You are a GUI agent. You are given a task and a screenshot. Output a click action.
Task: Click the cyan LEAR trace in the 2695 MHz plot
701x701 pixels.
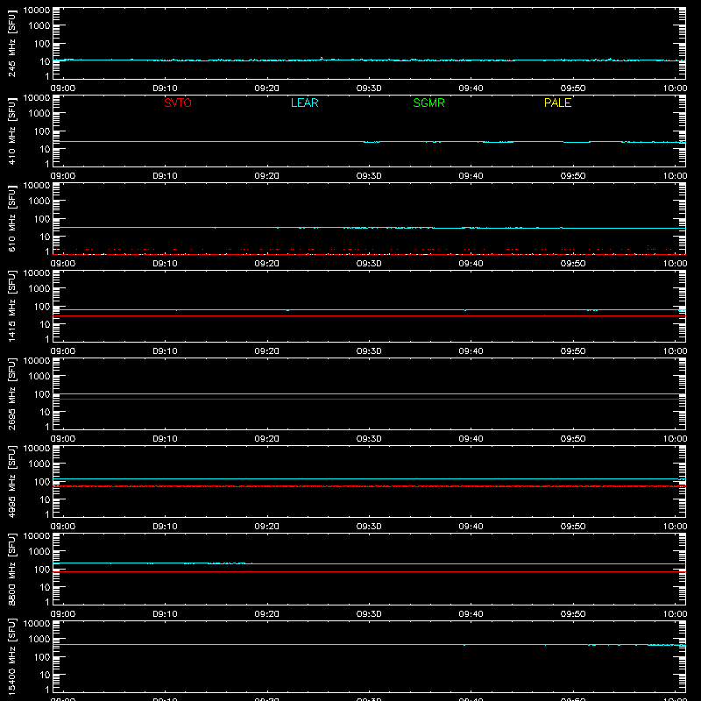[369, 393]
